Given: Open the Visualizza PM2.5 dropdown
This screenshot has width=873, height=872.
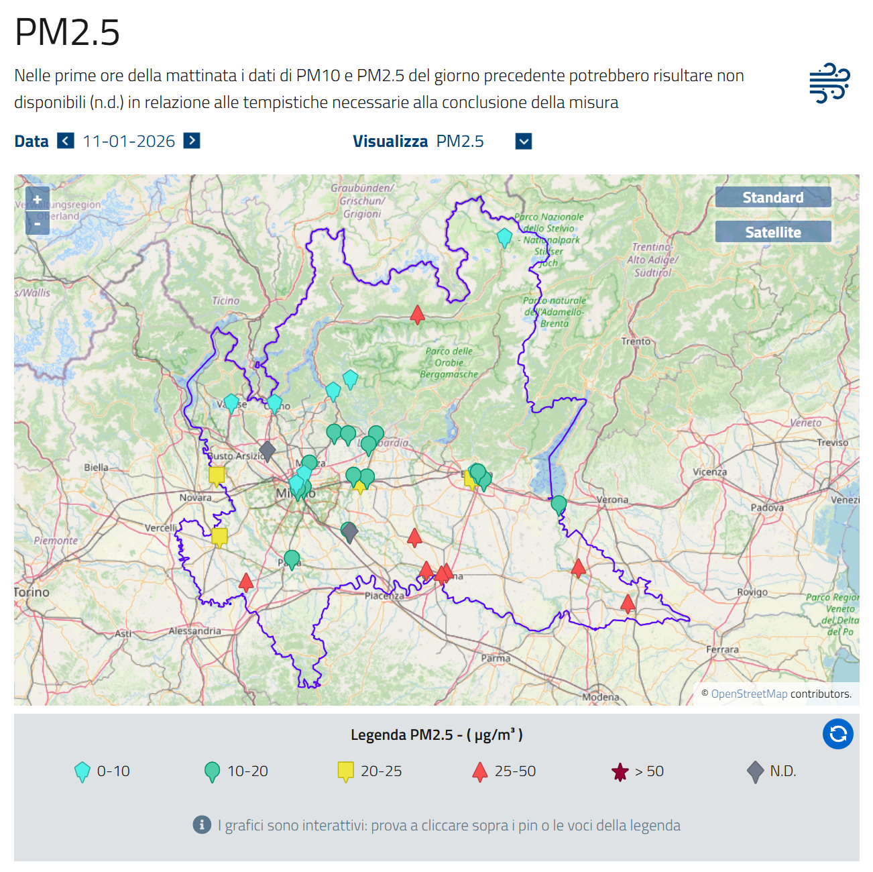Looking at the screenshot, I should click(x=524, y=142).
